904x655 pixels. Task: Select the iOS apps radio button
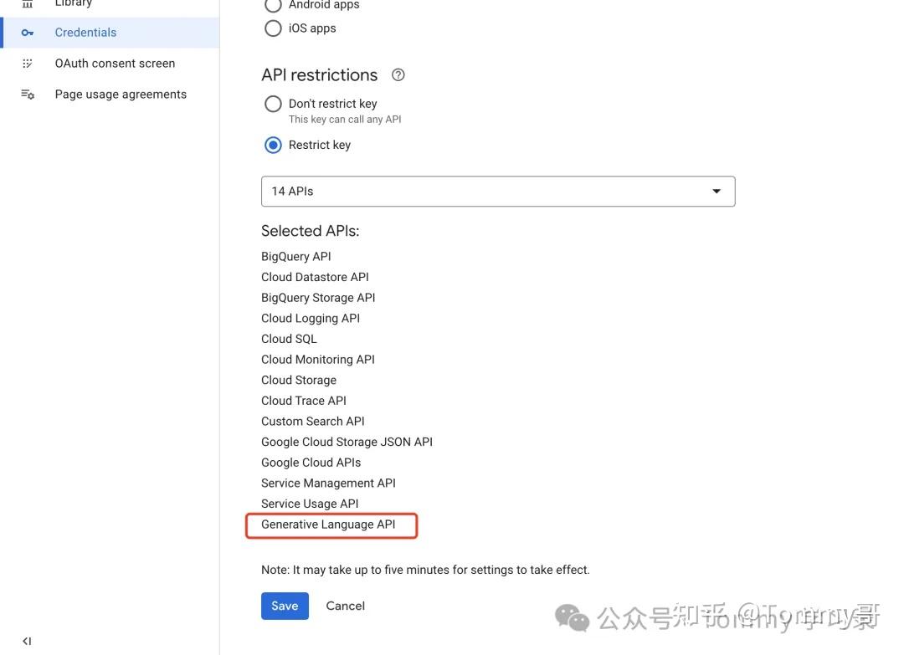[x=273, y=28]
